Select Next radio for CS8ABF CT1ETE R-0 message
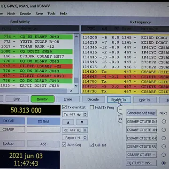The width and height of the screenshot is (169, 169). click(164, 138)
